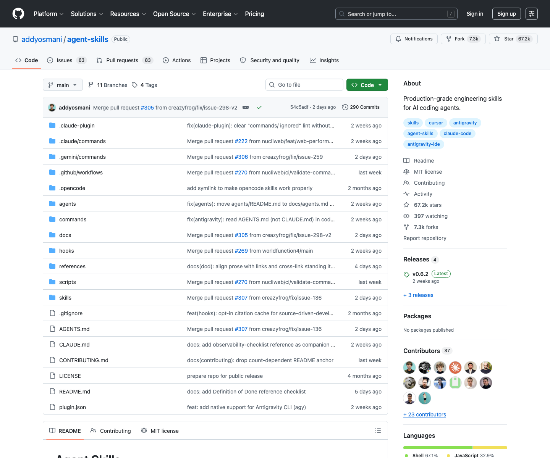Click the fork icon on the Fork button
The width and height of the screenshot is (550, 458).
pos(449,39)
